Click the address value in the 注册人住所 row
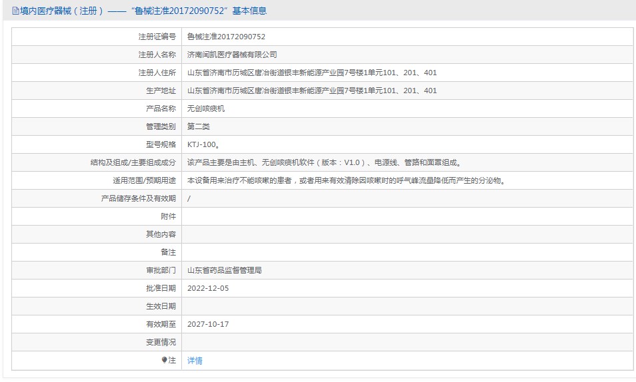 (312, 73)
